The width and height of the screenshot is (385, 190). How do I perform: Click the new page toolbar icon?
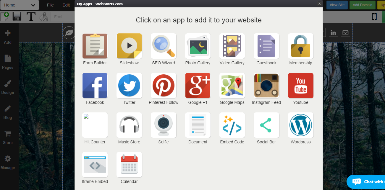click(x=5, y=17)
